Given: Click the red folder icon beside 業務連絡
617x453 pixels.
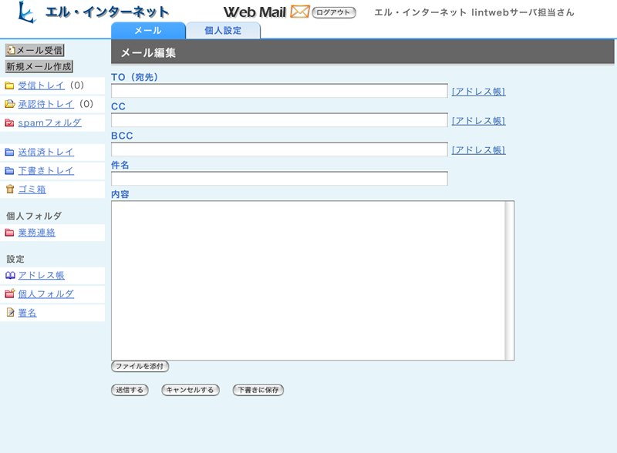Looking at the screenshot, I should click(x=9, y=233).
